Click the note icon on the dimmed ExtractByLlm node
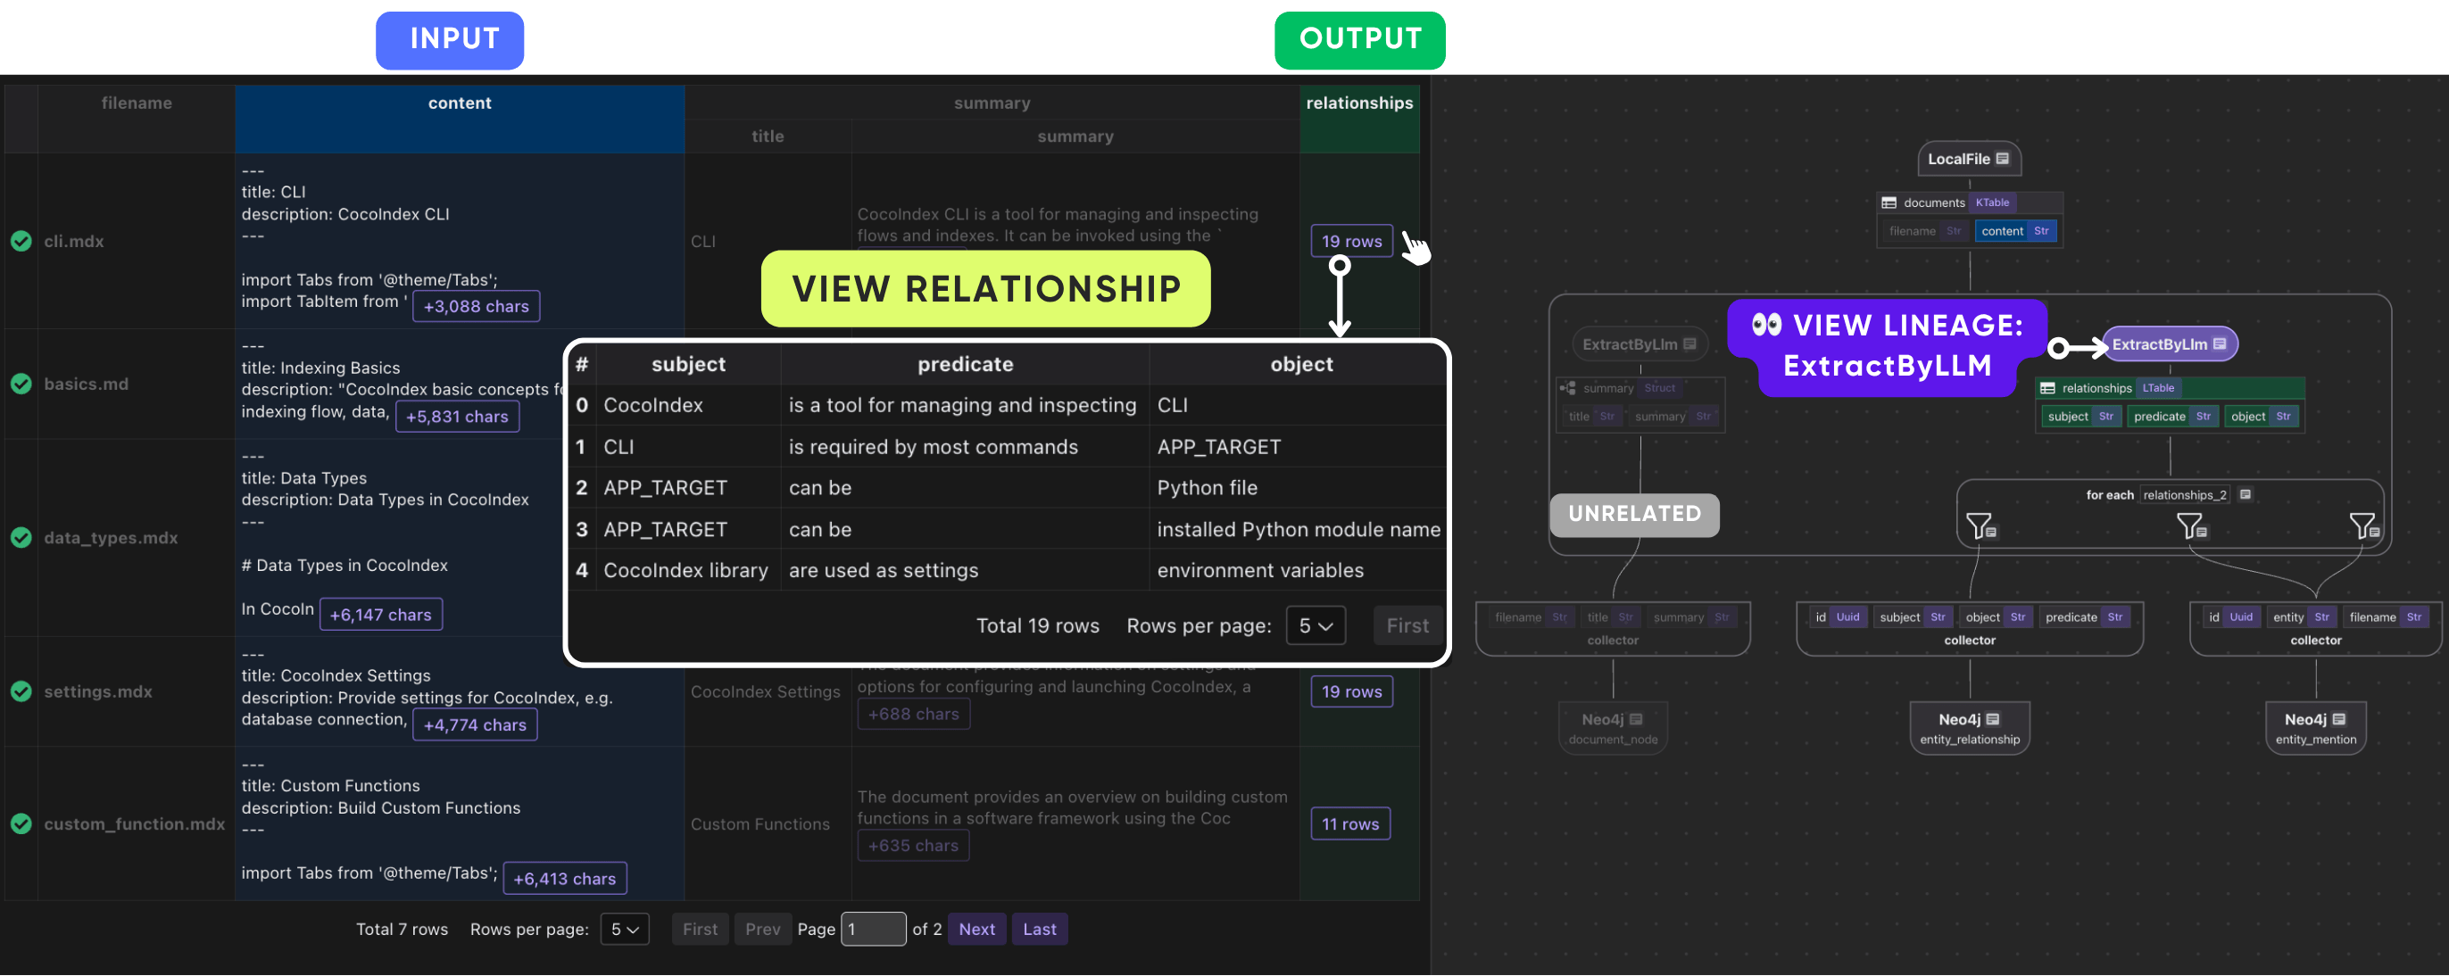The image size is (2449, 976). coord(1689,344)
